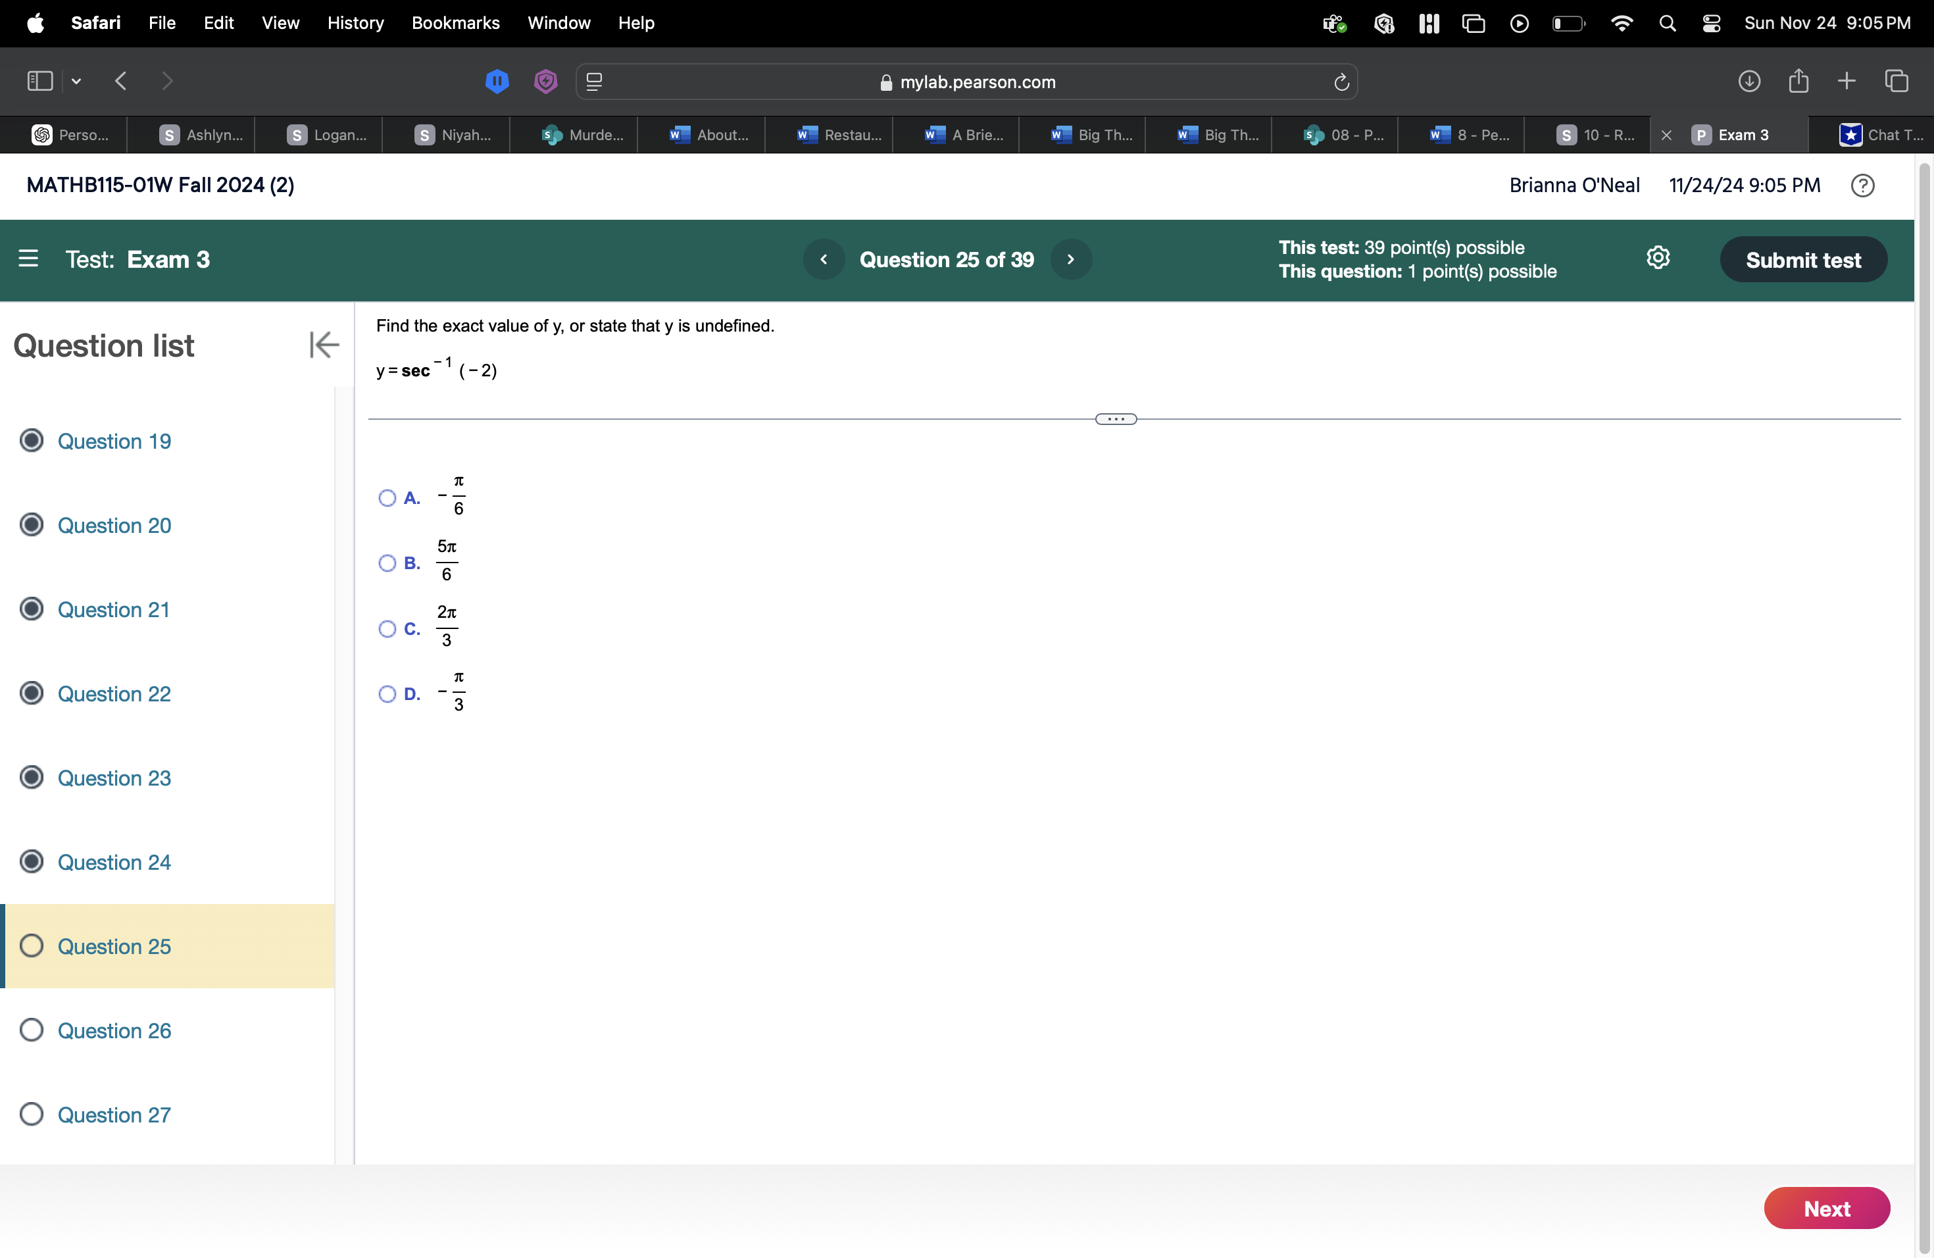
Task: Open Safari's share icon
Action: [1798, 82]
